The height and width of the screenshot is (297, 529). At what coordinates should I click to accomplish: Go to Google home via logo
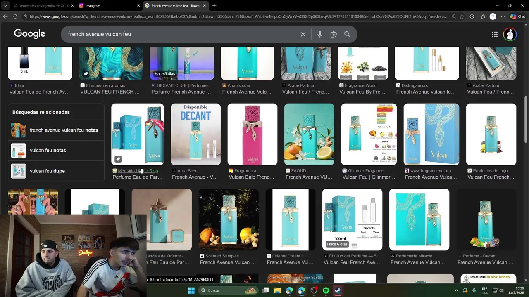pyautogui.click(x=29, y=34)
